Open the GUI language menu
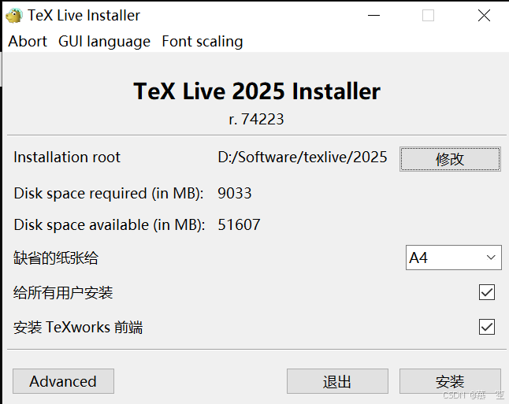The width and height of the screenshot is (509, 404). 104,42
